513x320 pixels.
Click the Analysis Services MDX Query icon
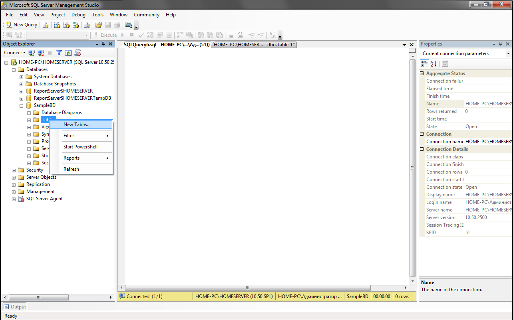click(x=57, y=25)
